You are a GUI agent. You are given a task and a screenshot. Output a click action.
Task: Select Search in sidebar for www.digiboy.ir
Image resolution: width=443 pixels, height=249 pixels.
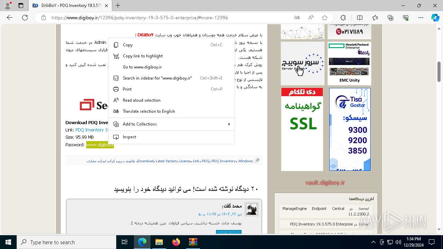point(171,78)
